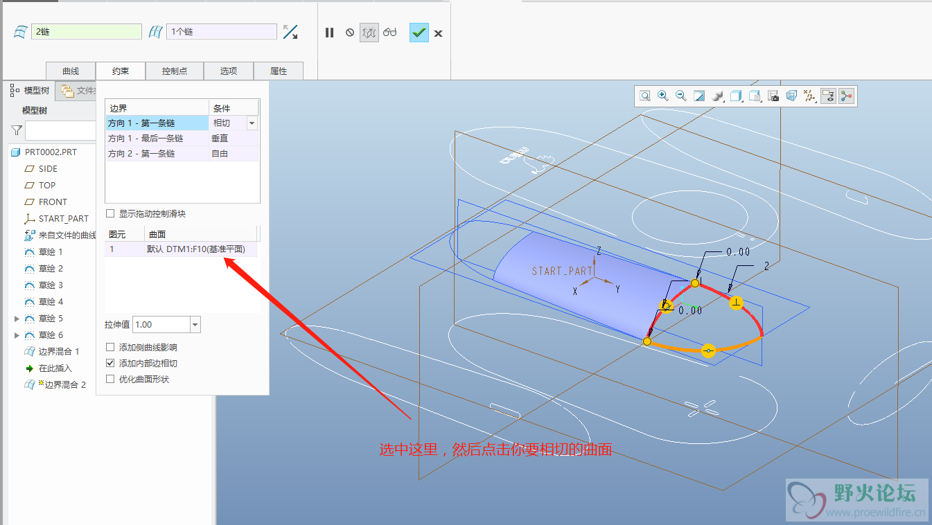The height and width of the screenshot is (525, 932).
Task: Pause the boundary blend feature tool
Action: pos(330,33)
